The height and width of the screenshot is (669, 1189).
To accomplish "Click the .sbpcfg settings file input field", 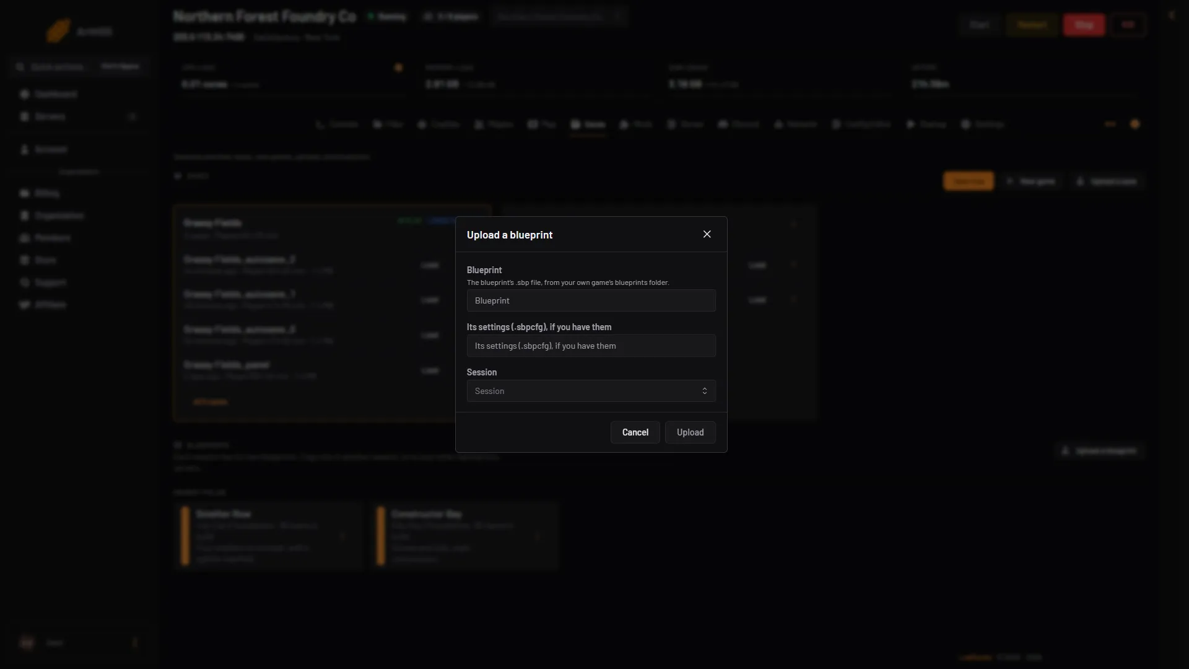I will click(591, 346).
